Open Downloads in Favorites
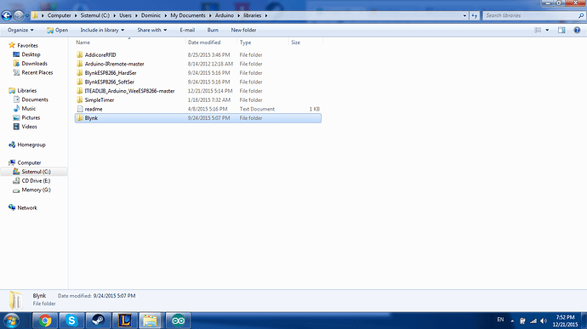 [x=34, y=63]
